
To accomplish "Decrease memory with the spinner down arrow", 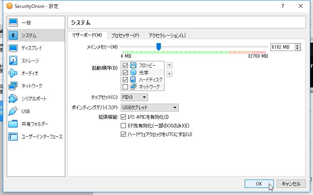I will (298, 49).
